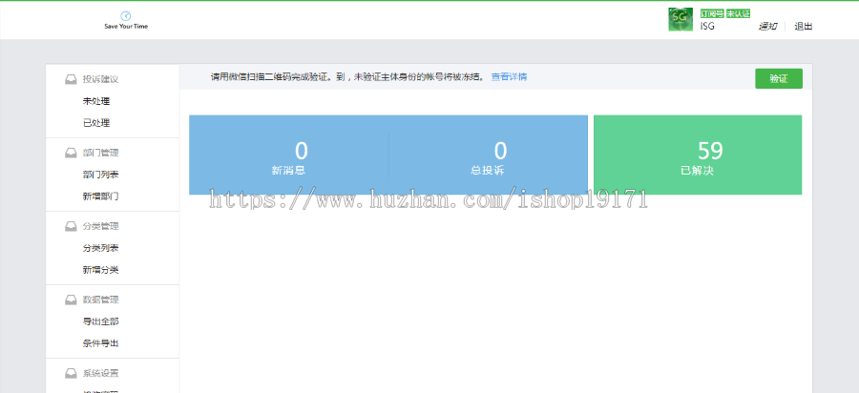Select 导出全部 under data management
The image size is (859, 393).
(101, 321)
